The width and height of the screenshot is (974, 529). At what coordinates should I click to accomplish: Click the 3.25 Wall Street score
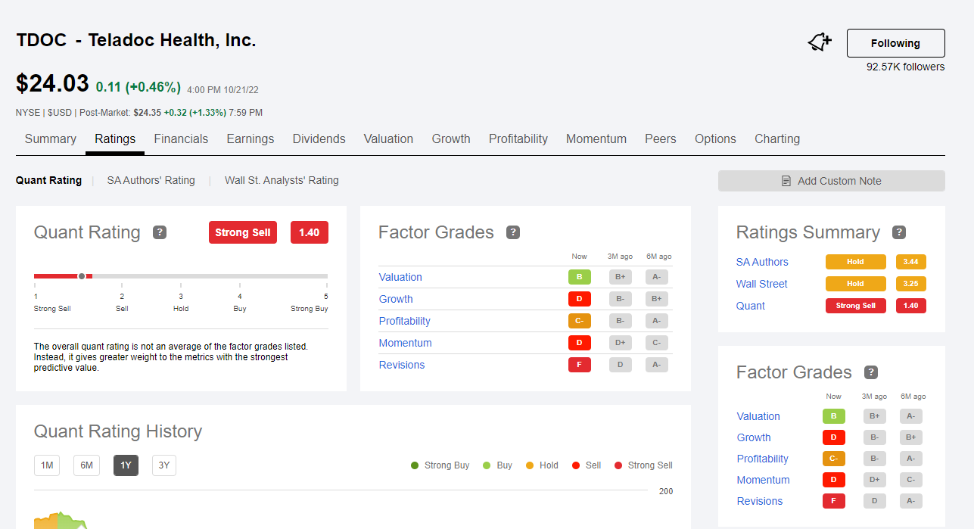[x=911, y=284]
